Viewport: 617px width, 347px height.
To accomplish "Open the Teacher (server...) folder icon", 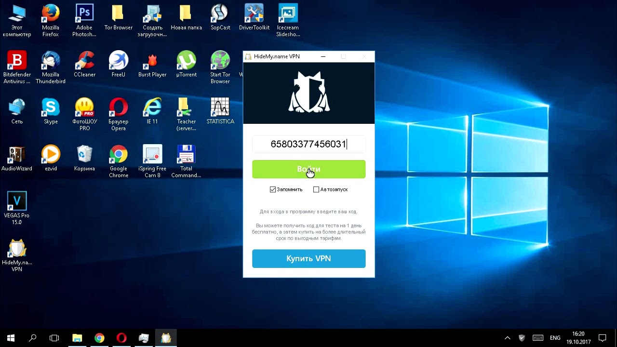I will tap(187, 114).
